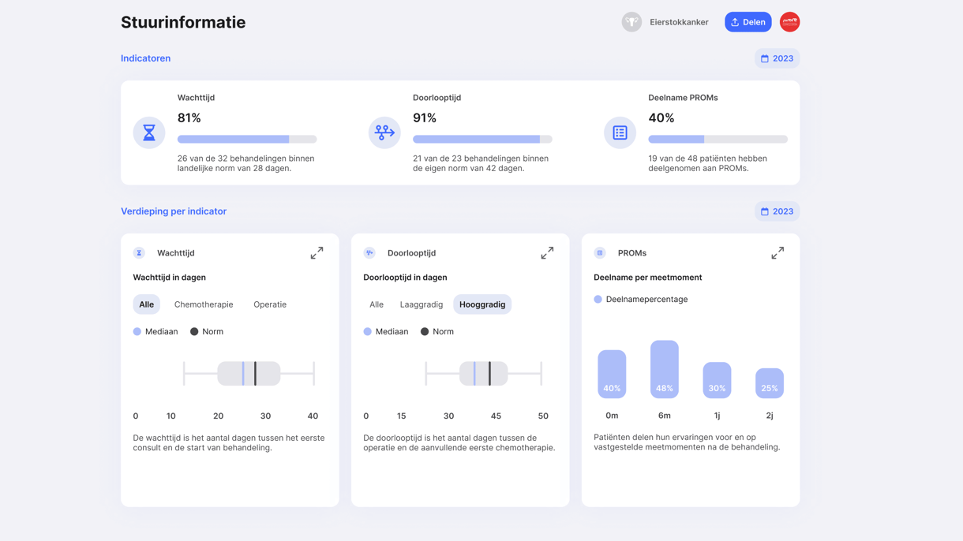Click the calendar icon beside 2023 under Indicatoren

pyautogui.click(x=764, y=58)
